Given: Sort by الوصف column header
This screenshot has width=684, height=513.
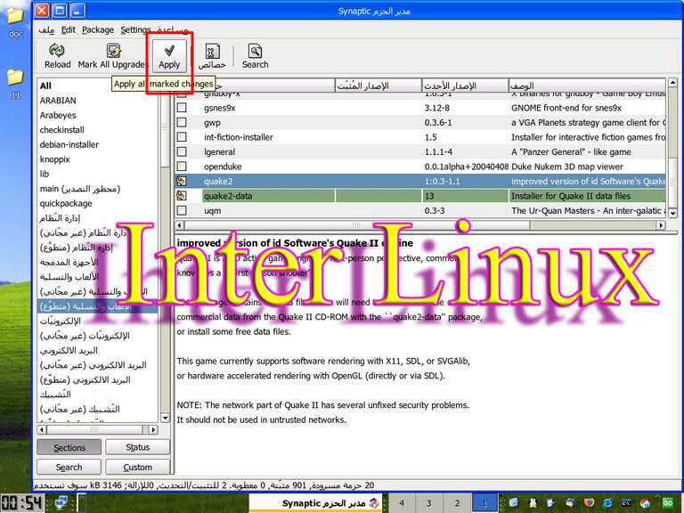Looking at the screenshot, I should [x=587, y=85].
